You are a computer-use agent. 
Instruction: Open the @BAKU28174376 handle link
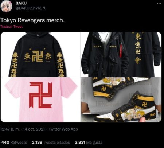tap(31, 8)
